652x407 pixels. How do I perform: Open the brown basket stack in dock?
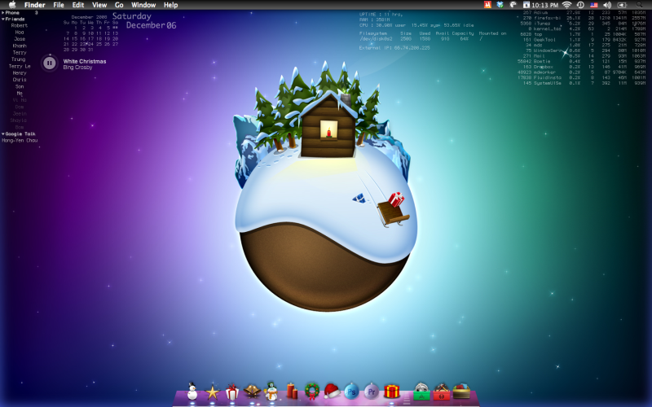[461, 392]
